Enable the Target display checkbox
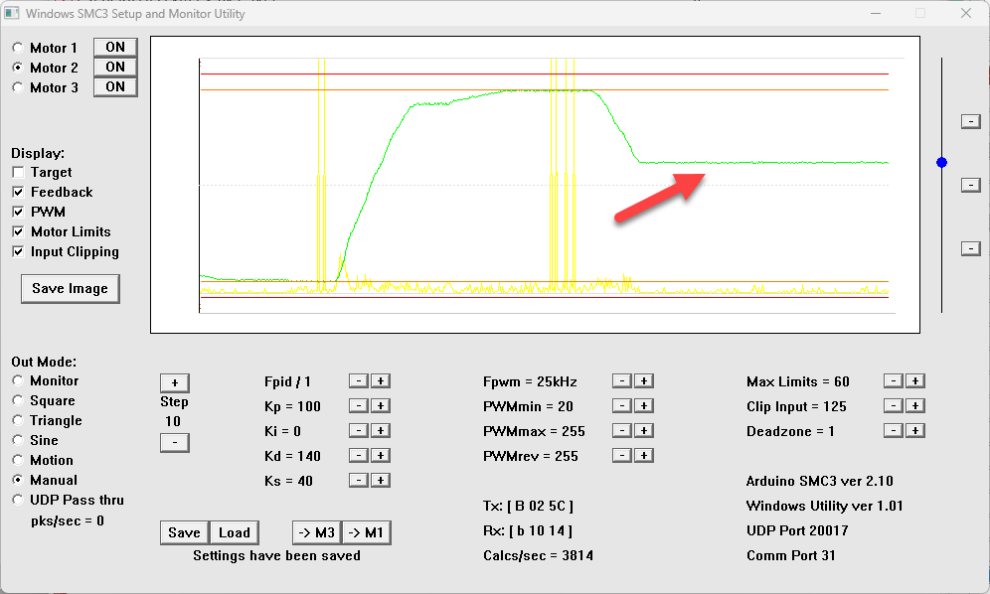The image size is (990, 594). 19,173
